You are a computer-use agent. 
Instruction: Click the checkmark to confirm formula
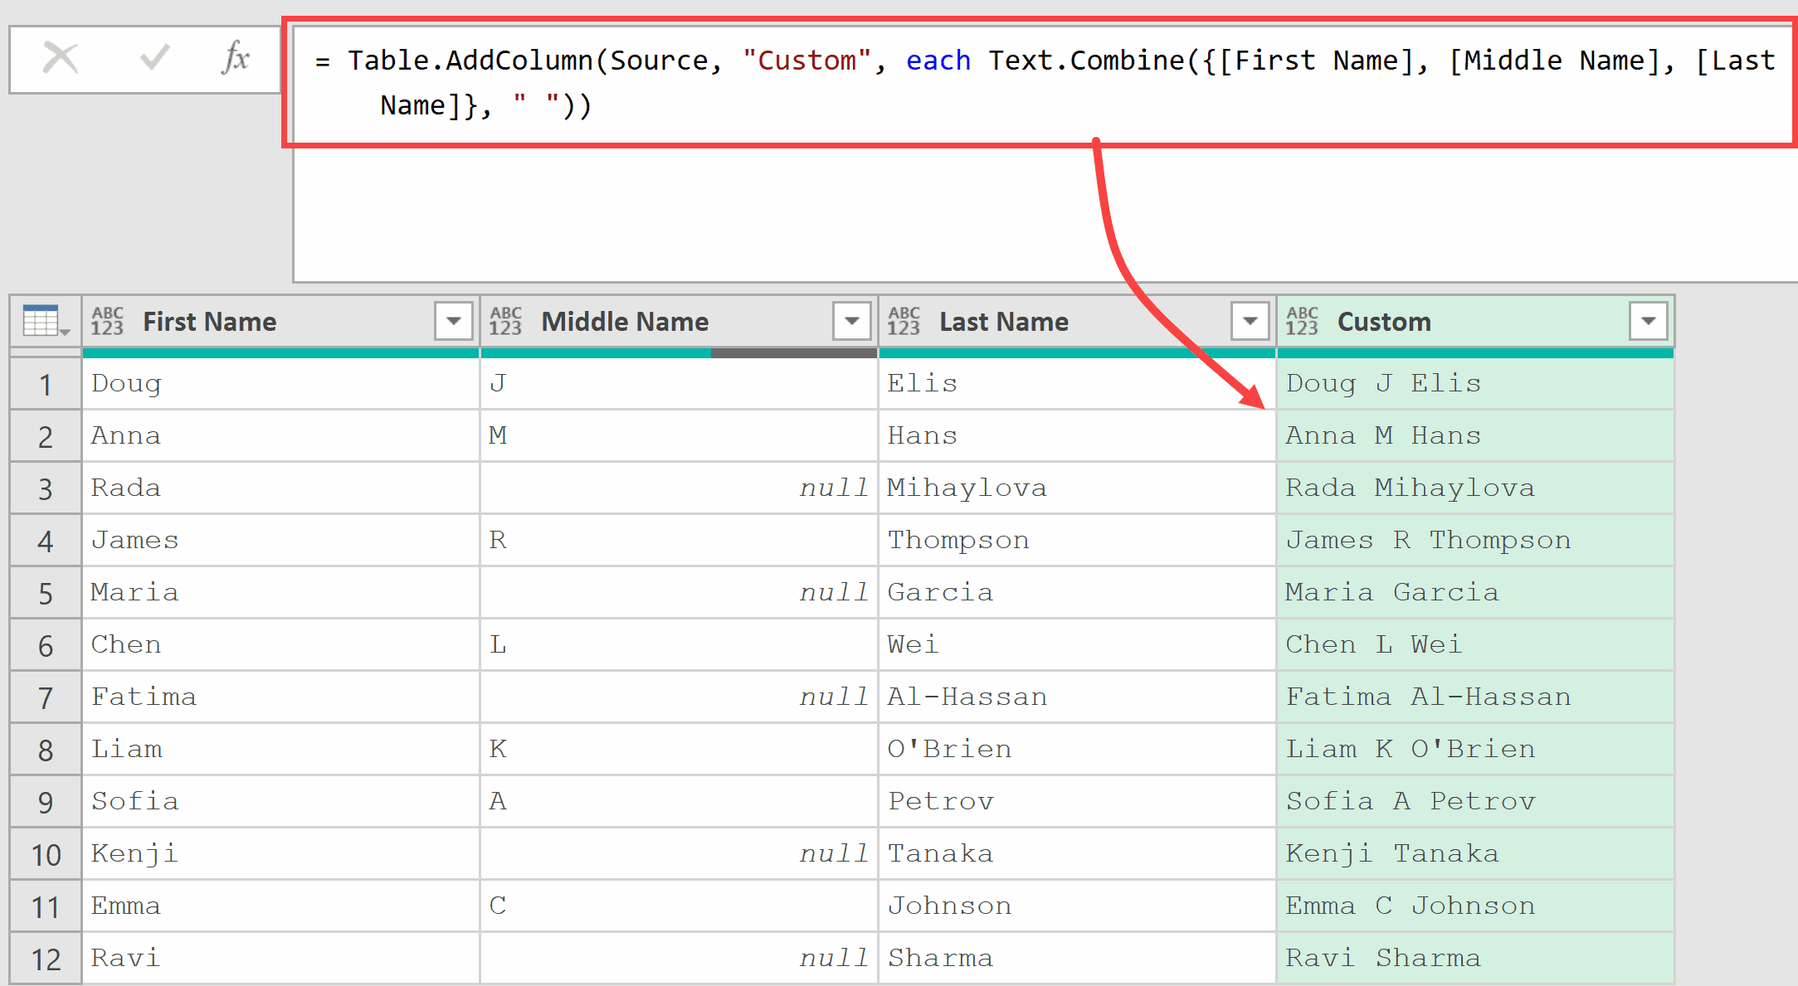click(154, 58)
